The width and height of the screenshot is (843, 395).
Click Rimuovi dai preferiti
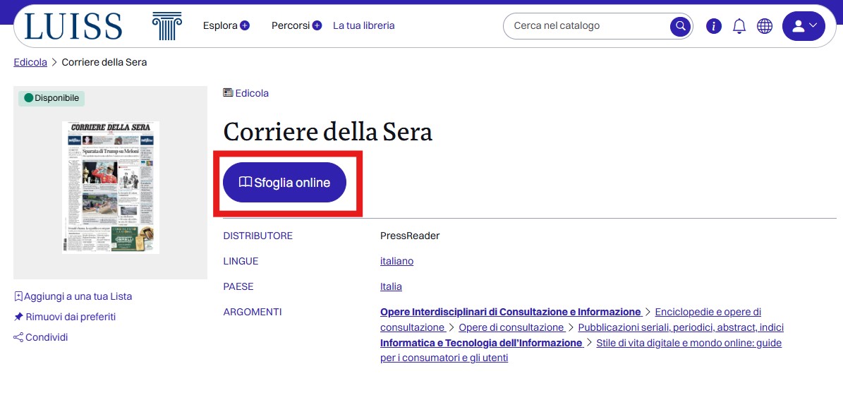point(64,317)
